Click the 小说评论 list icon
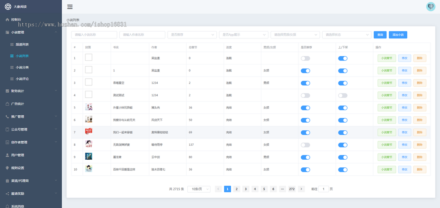Screen dimensions: 440x208 click(x=11, y=79)
